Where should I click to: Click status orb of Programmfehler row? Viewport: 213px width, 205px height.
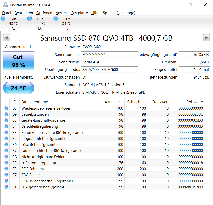click(6, 138)
